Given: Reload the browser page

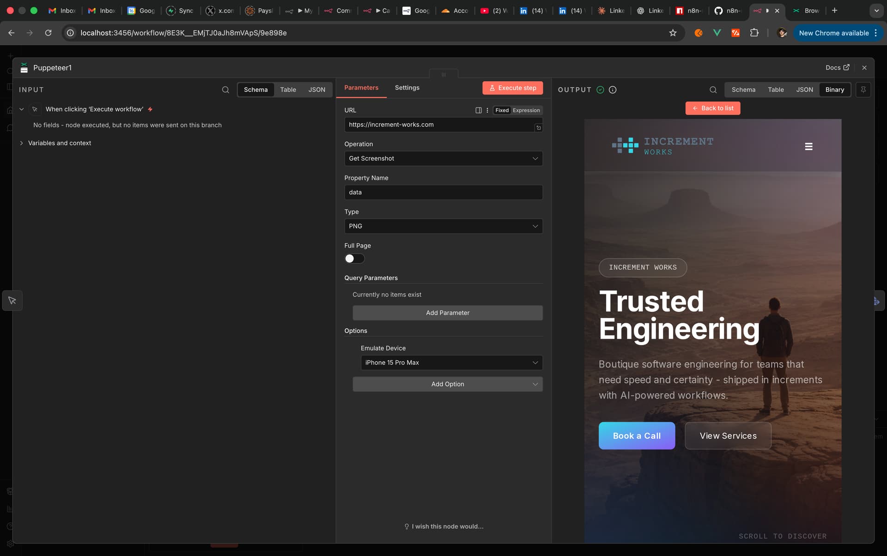Looking at the screenshot, I should [x=48, y=33].
